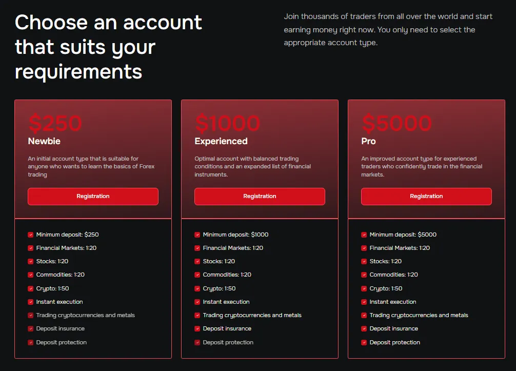Click Experienced Minimum deposit $1000 check icon
Viewport: 516px width, 371px height.
click(197, 235)
